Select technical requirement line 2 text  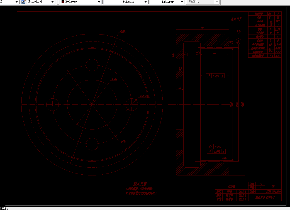click(142, 193)
